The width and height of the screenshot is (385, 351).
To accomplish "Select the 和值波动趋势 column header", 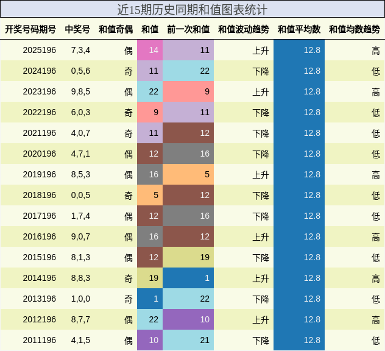I will (x=244, y=29).
